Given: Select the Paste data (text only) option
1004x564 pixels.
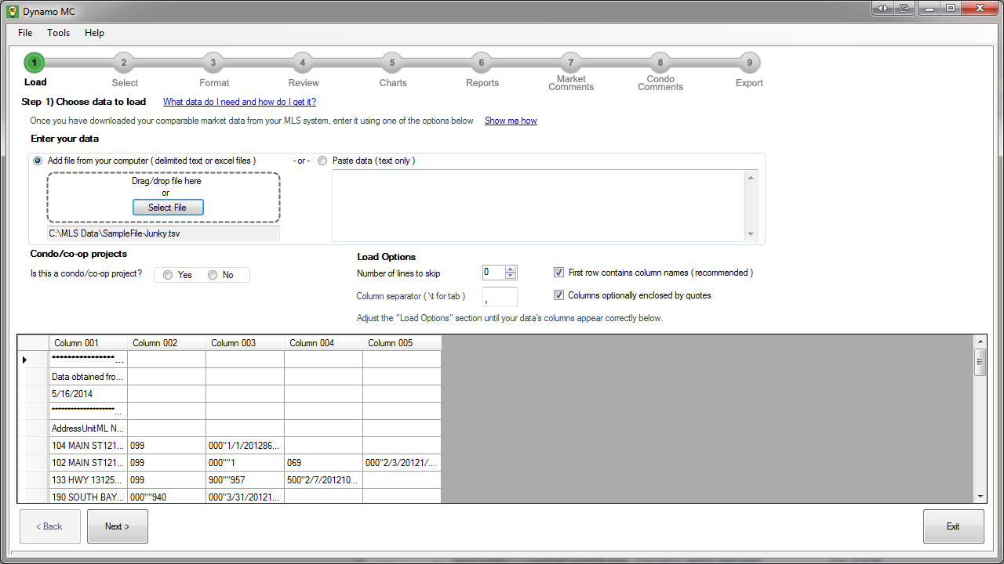Looking at the screenshot, I should 322,161.
